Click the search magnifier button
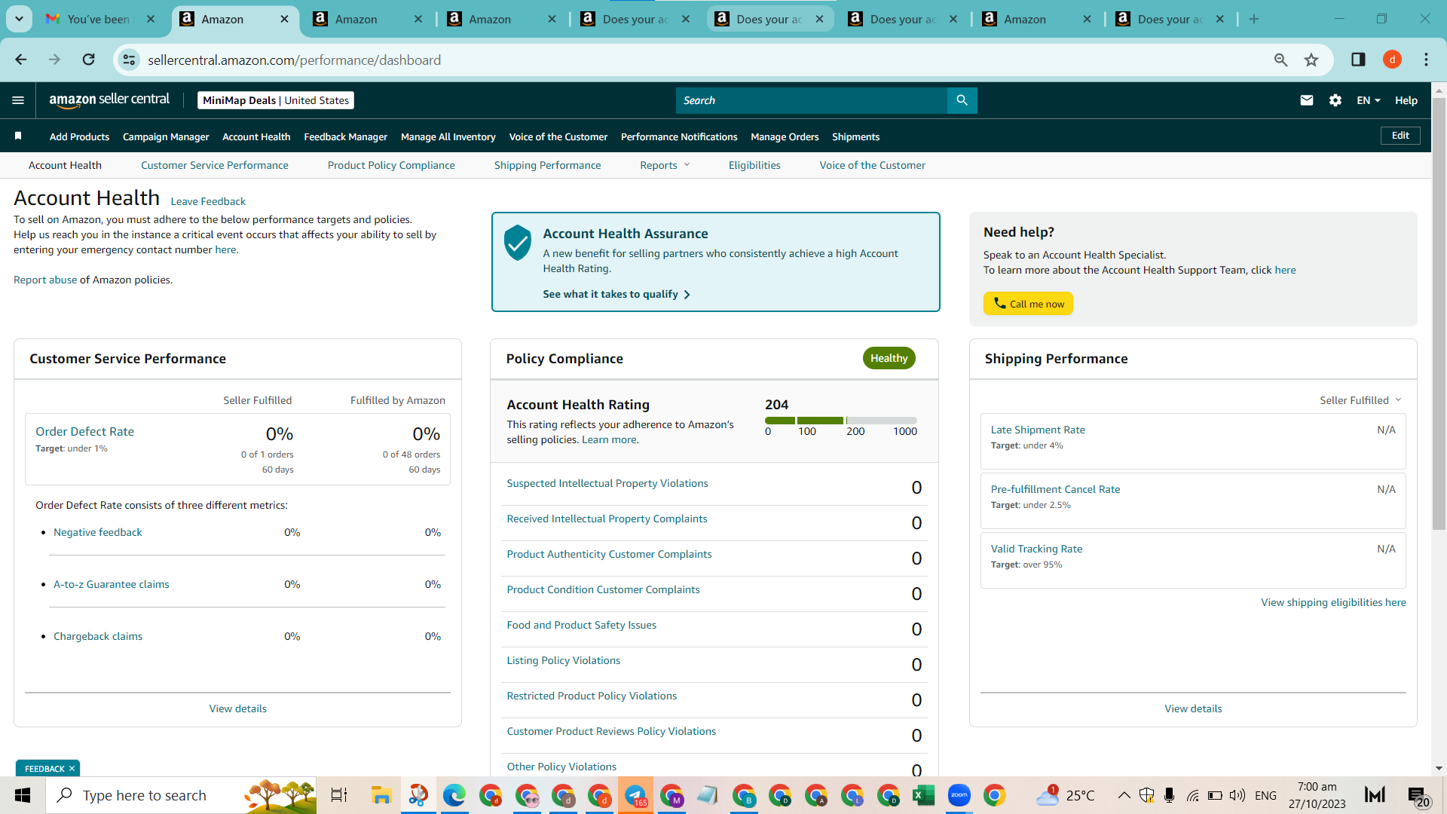This screenshot has width=1447, height=814. pos(962,100)
